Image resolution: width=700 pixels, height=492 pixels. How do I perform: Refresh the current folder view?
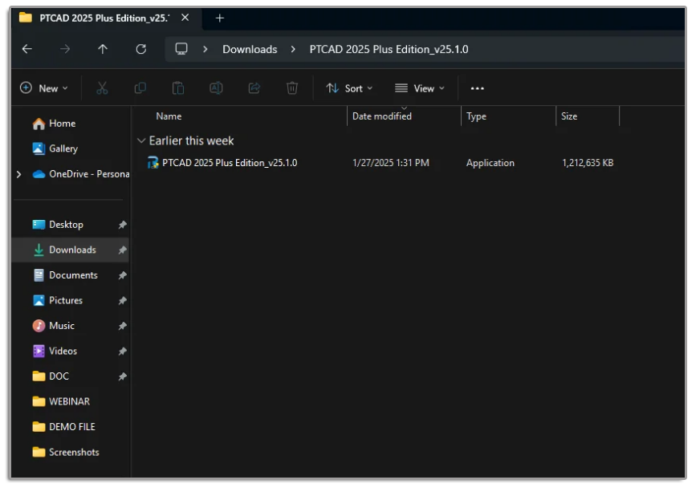[141, 49]
